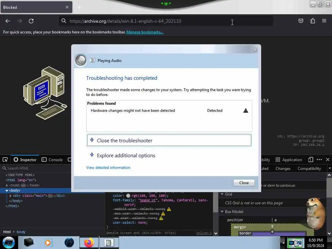Go back with the browser back arrow
This screenshot has width=332, height=249.
click(x=8, y=21)
